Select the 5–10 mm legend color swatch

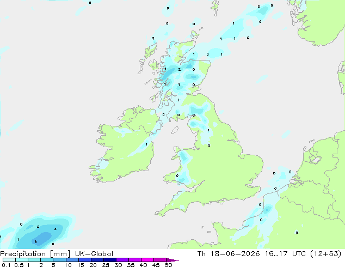59,260
